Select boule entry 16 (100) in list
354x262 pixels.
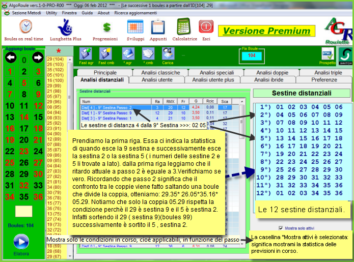click(56, 80)
